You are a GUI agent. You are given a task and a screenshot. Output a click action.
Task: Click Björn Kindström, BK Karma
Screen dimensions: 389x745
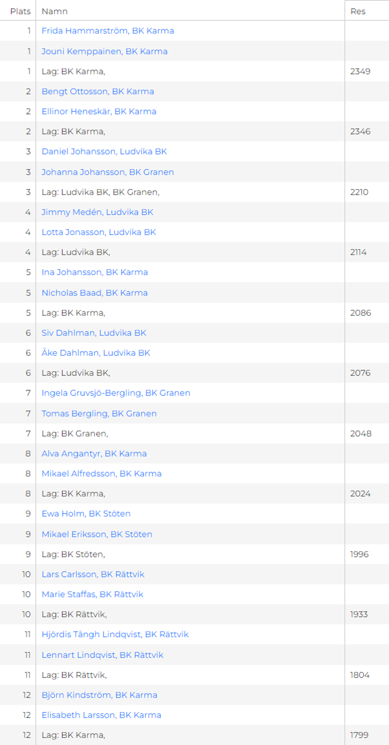99,695
